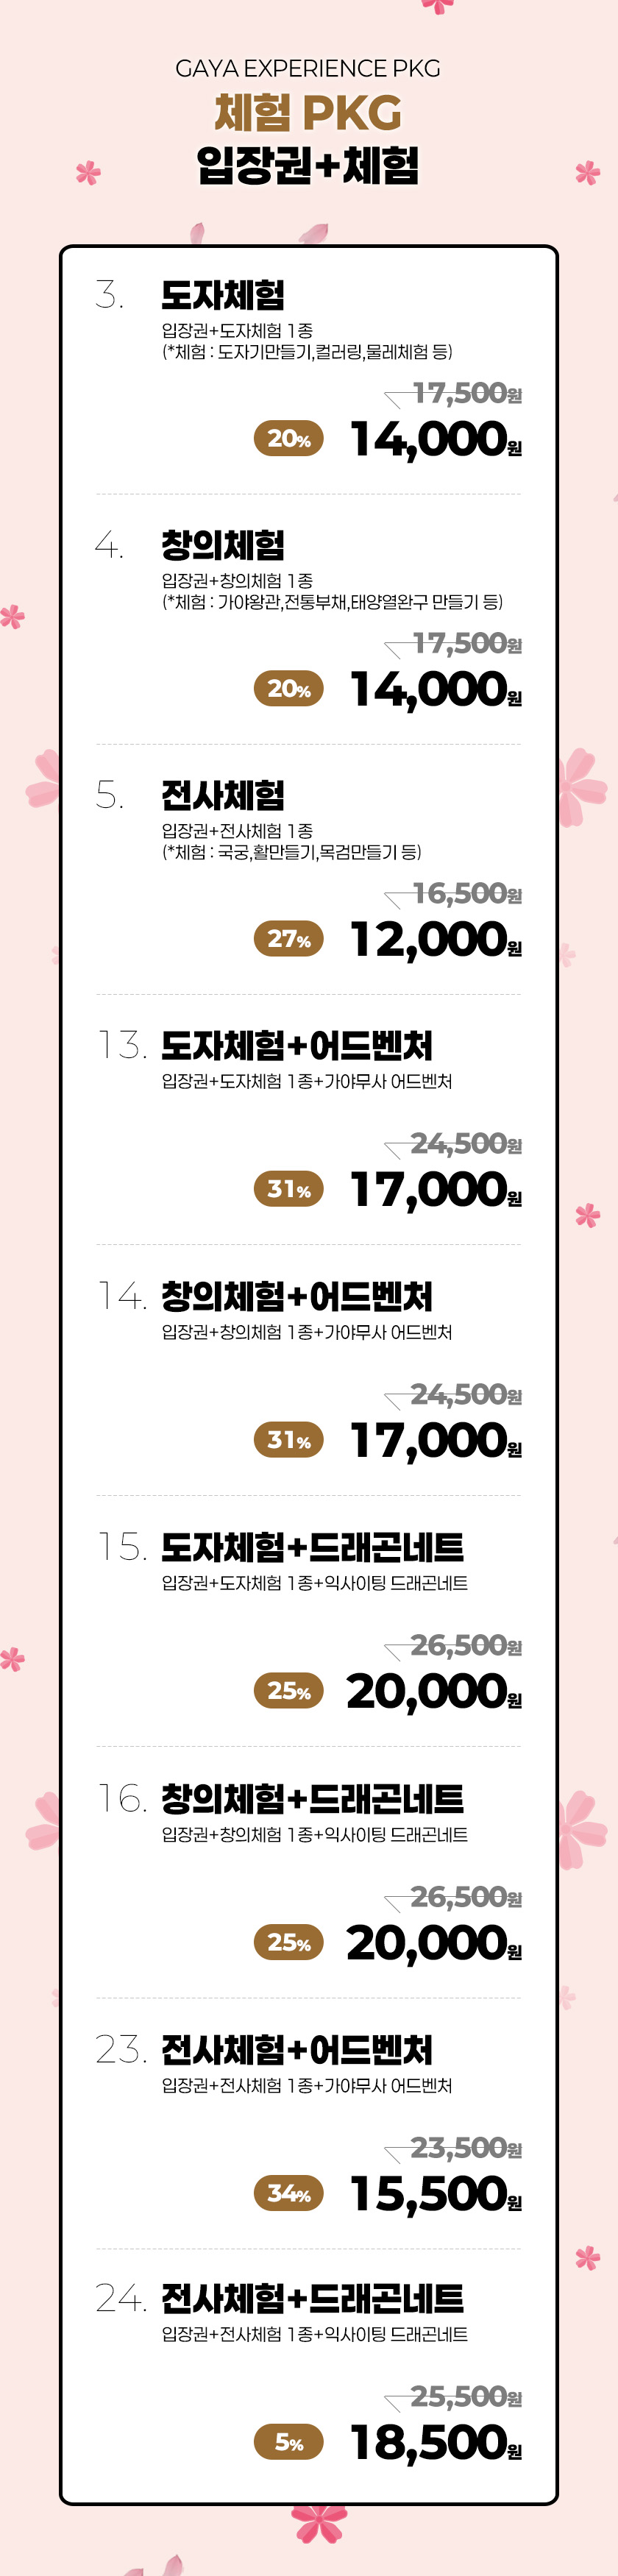The height and width of the screenshot is (2576, 618).
Task: Click the crossed-out 16,500원 original price
Action: pyautogui.click(x=466, y=893)
